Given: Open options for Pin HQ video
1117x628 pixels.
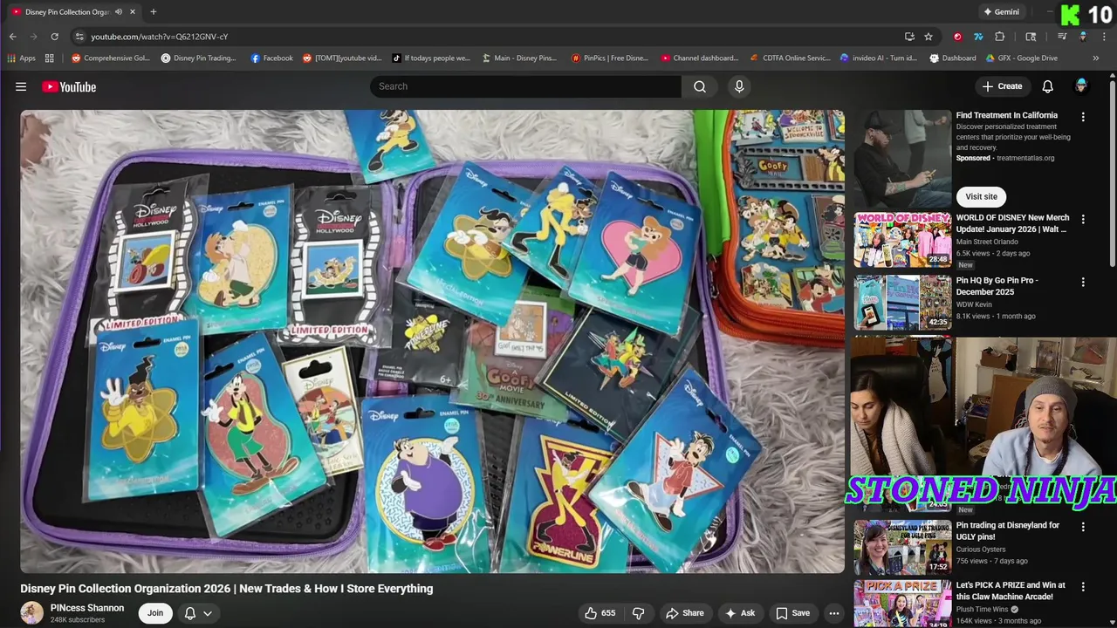Looking at the screenshot, I should pos(1083,282).
